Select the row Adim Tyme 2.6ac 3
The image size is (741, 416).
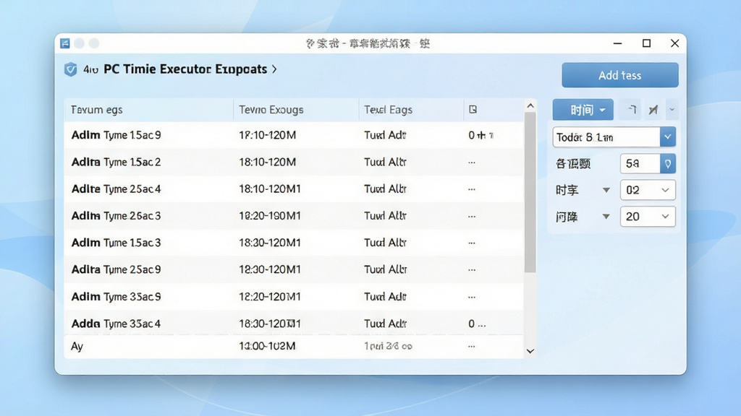(x=294, y=216)
